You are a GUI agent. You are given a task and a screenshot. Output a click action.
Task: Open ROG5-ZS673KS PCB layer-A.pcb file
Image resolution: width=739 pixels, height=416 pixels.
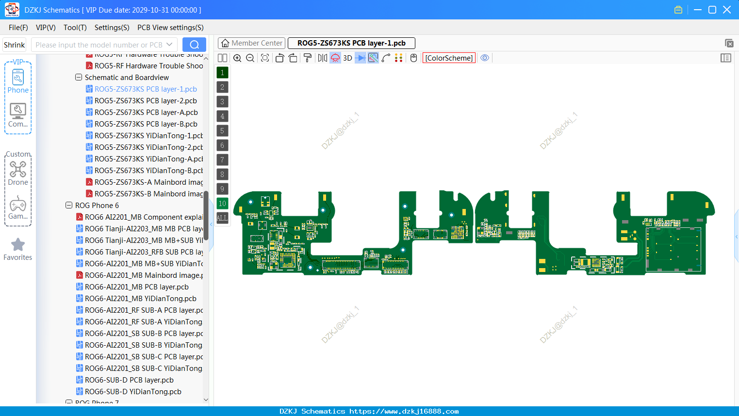pos(146,112)
